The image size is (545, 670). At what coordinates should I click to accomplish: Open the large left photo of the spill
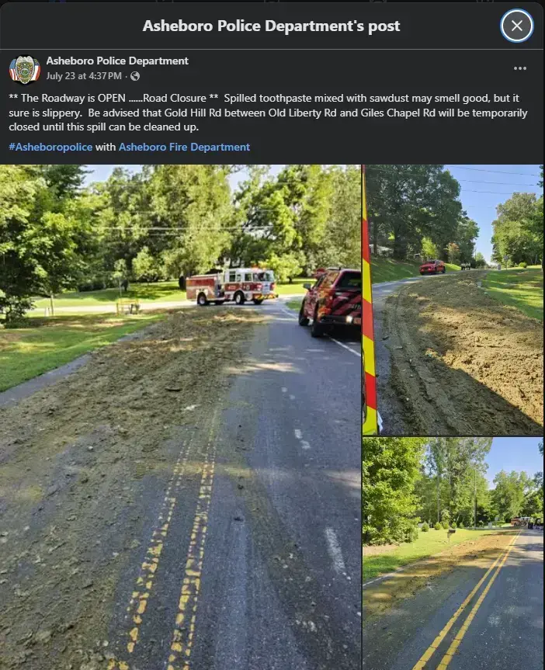click(x=180, y=417)
